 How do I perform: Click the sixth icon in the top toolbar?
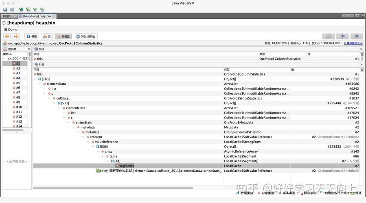[x=42, y=10]
